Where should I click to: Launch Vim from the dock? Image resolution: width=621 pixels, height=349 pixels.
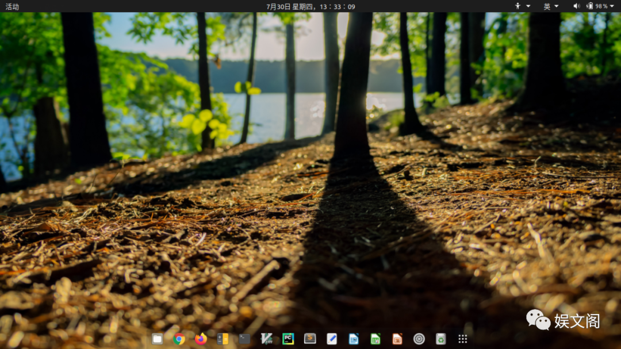[x=266, y=339]
